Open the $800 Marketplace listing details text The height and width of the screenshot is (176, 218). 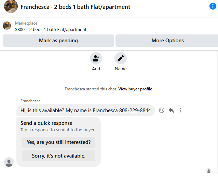(x=51, y=29)
